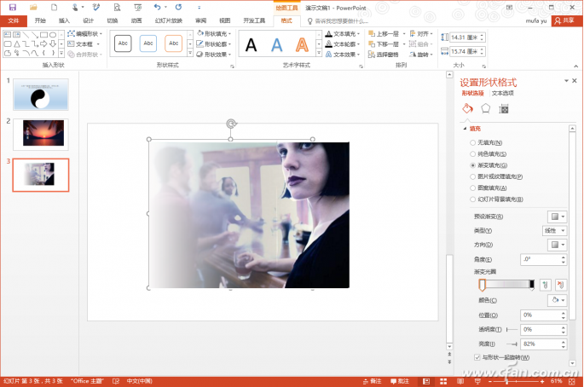
Task: Click the left gradient stop on slider
Action: [x=482, y=285]
